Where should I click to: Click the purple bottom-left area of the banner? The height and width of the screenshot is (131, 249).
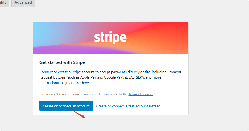click(x=39, y=50)
